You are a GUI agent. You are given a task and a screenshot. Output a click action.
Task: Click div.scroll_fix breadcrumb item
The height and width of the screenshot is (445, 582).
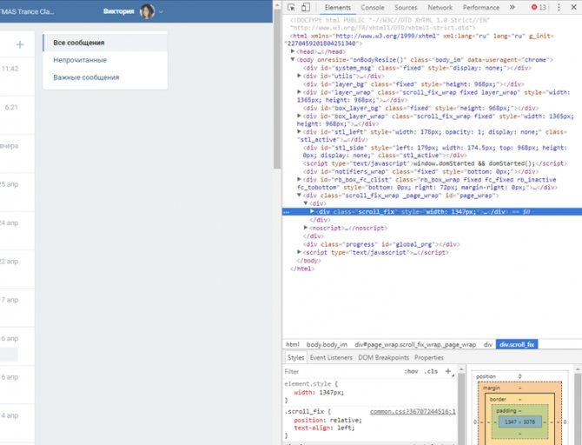coord(517,344)
